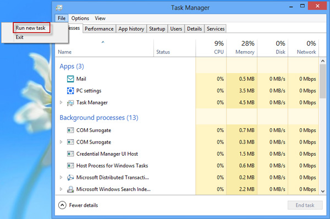The image size is (330, 219).
Task: Select the PC settings row name
Action: click(x=89, y=91)
